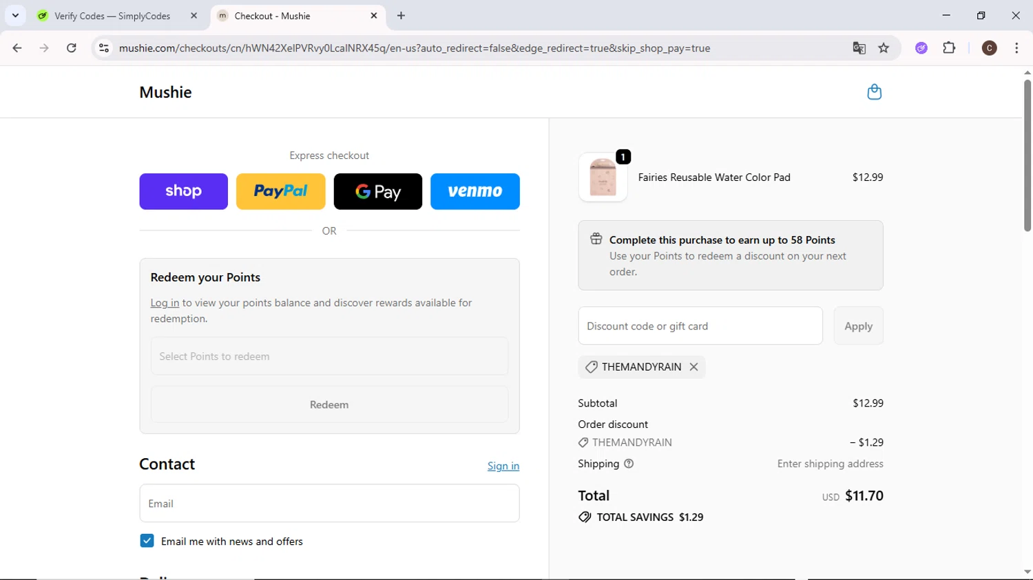Click the Sign in link

[503, 466]
